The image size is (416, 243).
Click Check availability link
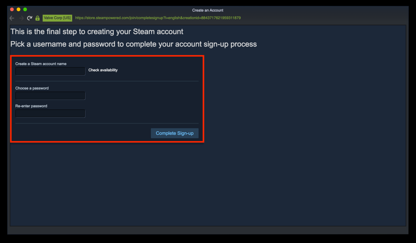[103, 70]
